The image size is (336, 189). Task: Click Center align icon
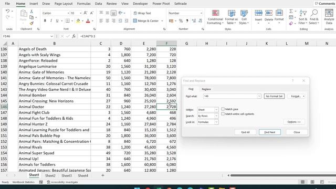[107, 21]
